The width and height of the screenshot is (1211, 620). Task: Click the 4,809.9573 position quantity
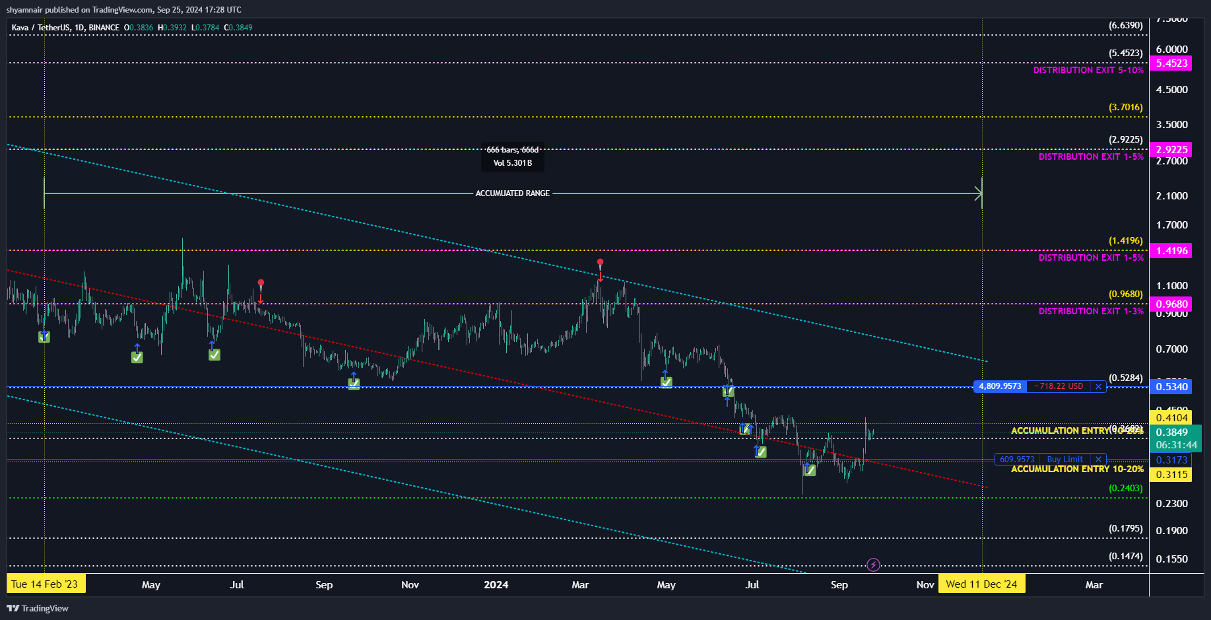[1000, 386]
